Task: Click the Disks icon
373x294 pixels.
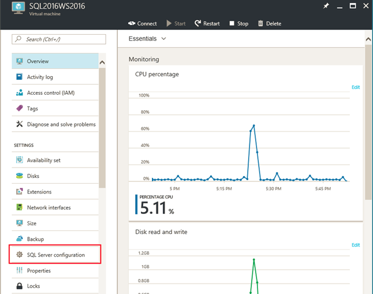Action: (x=20, y=176)
